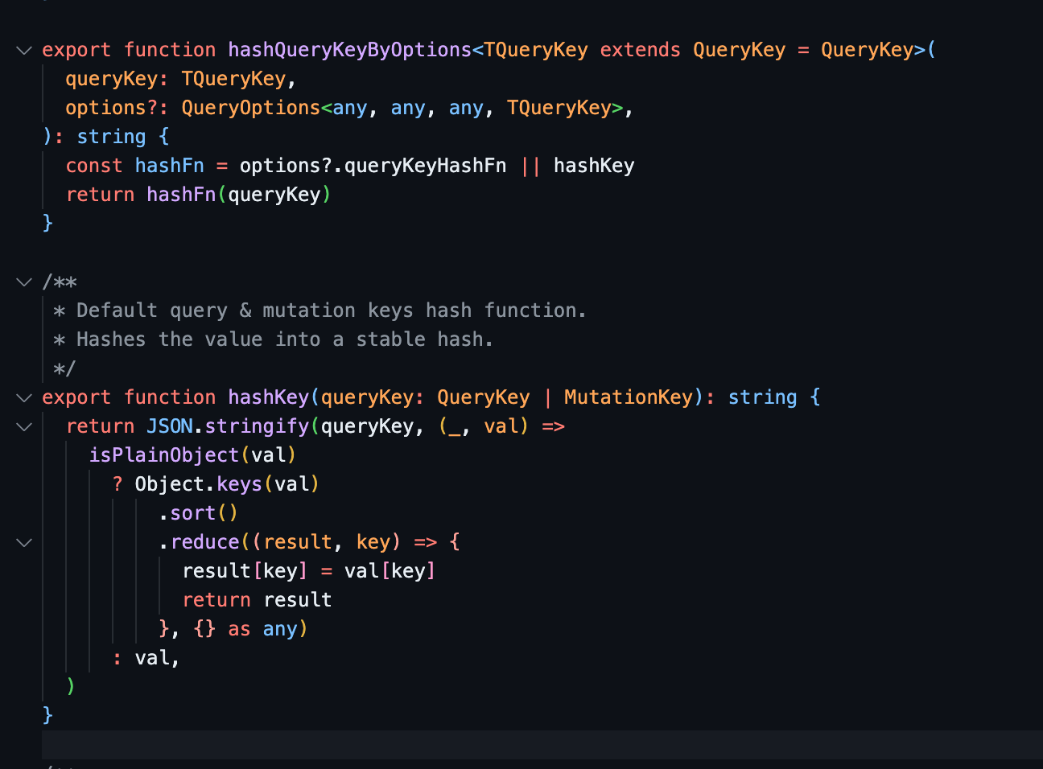Click the QueryOptions type name
The width and height of the screenshot is (1043, 769).
click(x=250, y=108)
